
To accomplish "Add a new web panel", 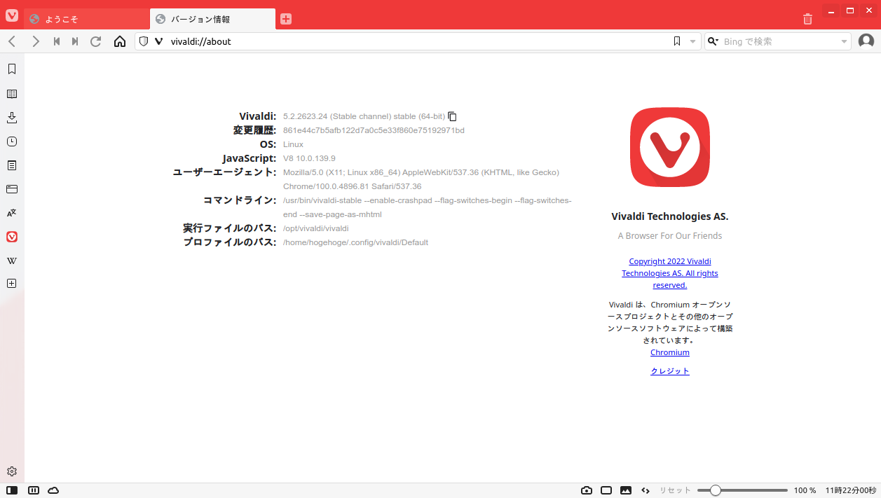I will [12, 284].
